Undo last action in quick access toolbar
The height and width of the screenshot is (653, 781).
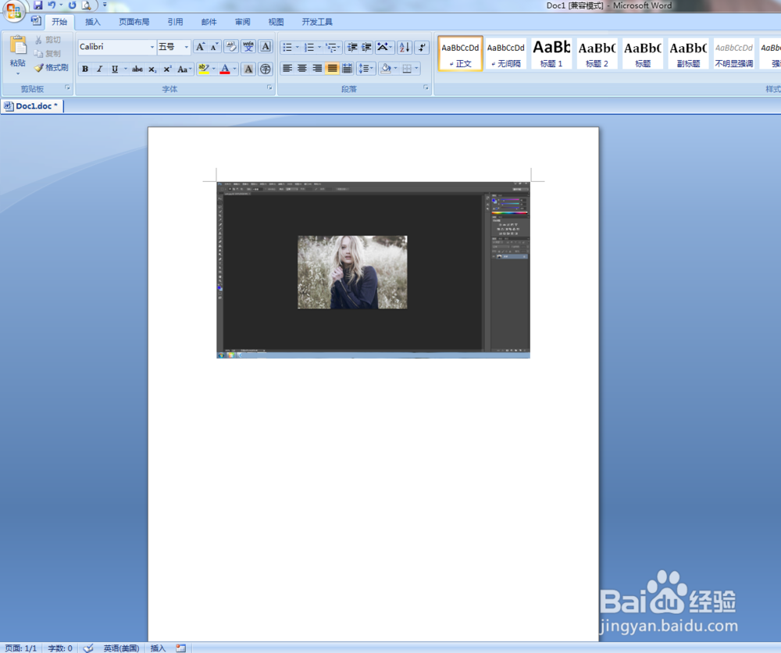52,5
